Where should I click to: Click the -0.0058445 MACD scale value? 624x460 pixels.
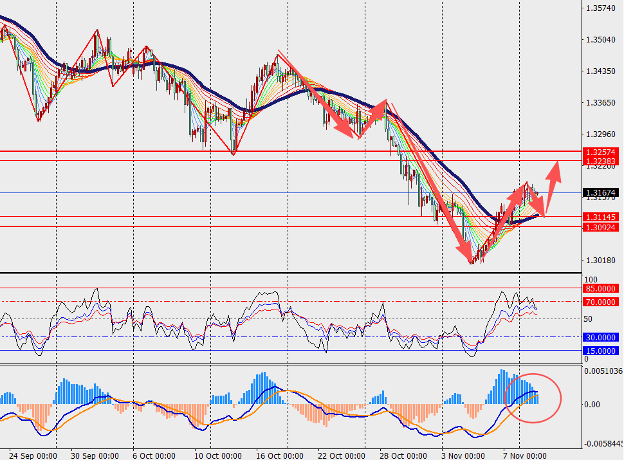point(602,444)
